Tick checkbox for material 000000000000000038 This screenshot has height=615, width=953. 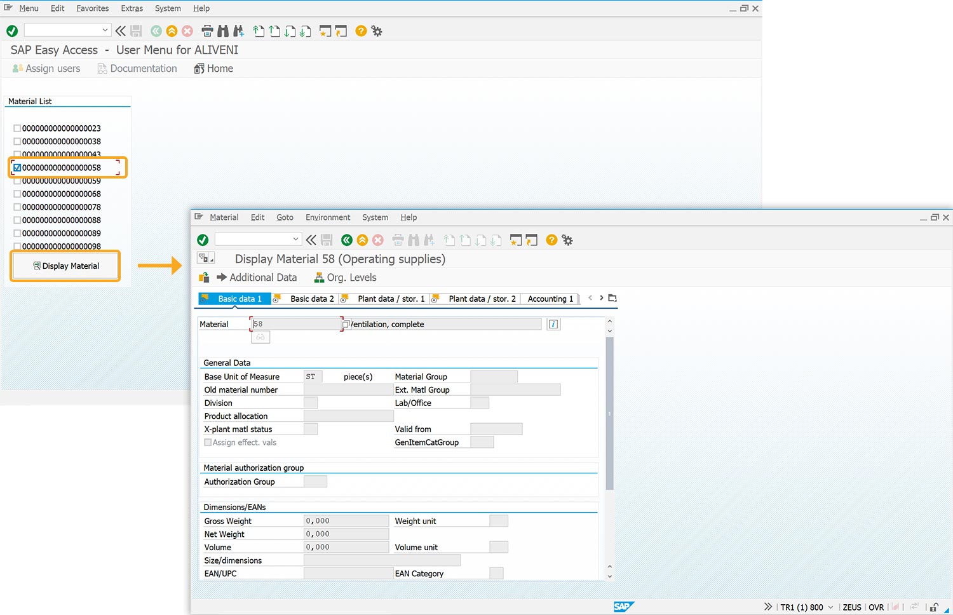coord(17,142)
